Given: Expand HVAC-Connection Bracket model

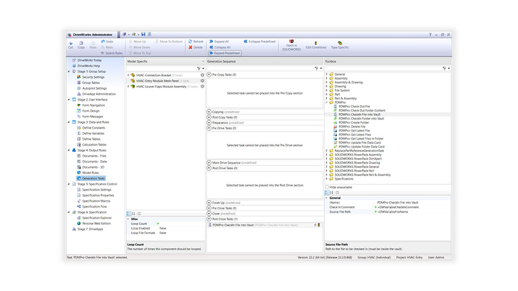Looking at the screenshot, I should pyautogui.click(x=128, y=75).
